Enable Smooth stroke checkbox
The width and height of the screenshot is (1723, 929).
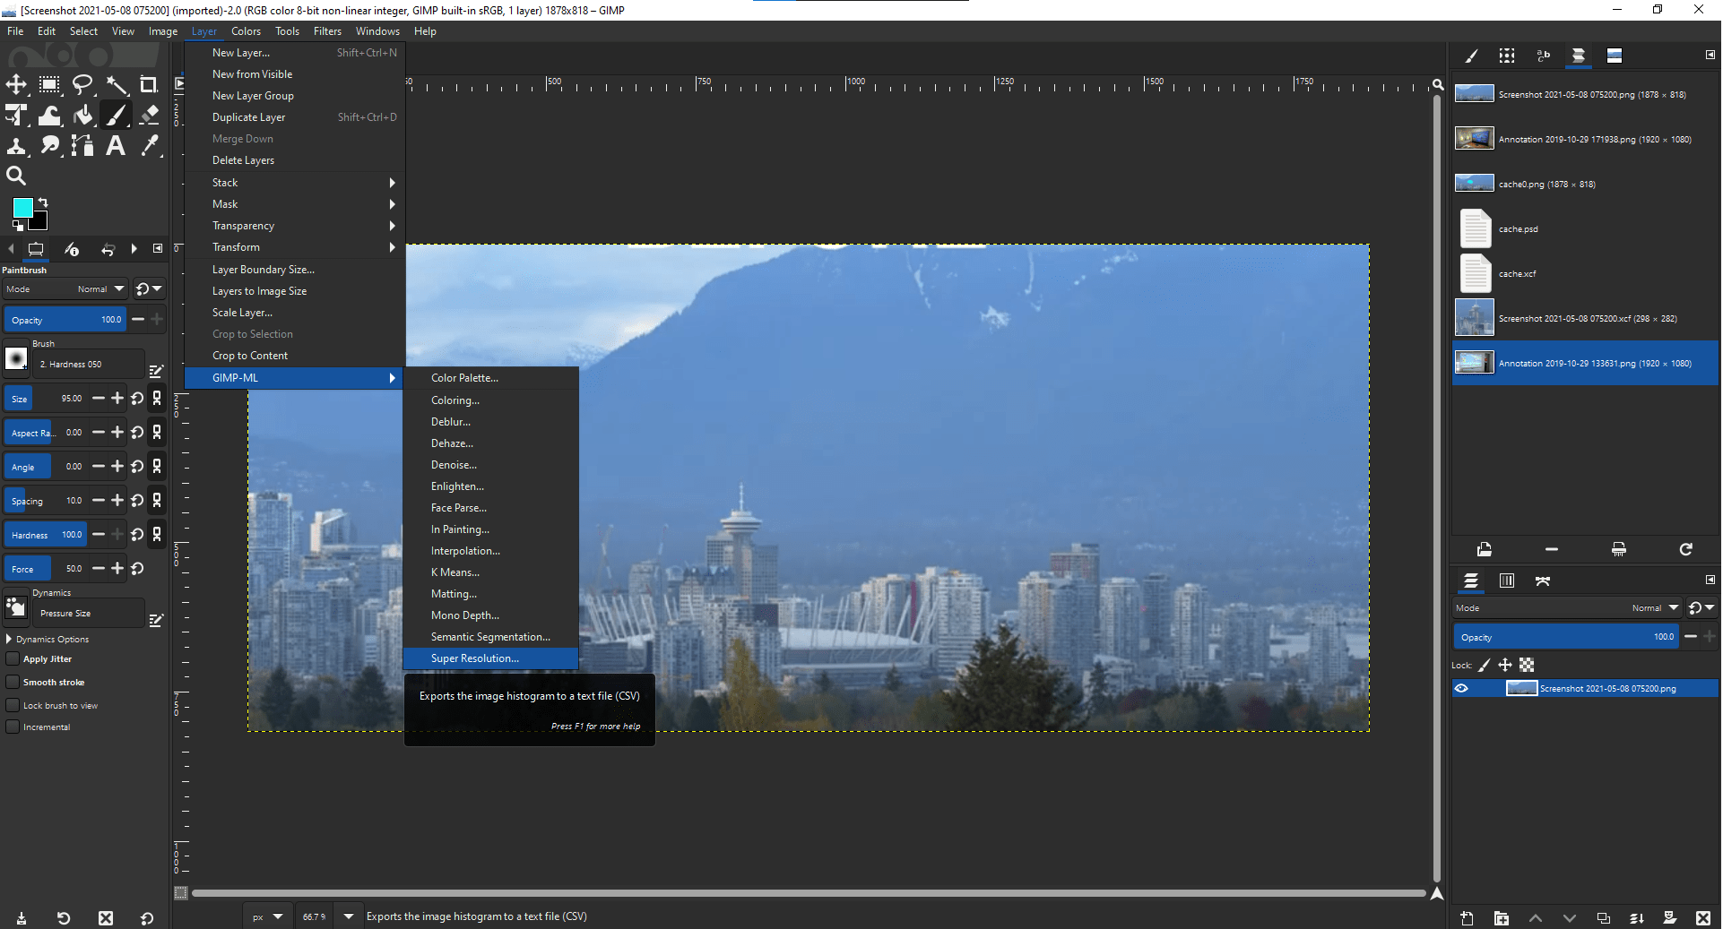coord(13,683)
